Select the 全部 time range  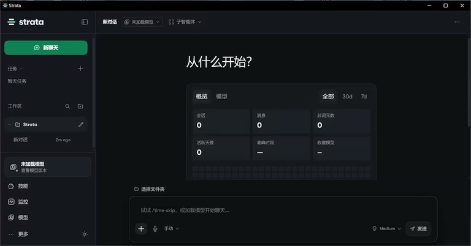pyautogui.click(x=328, y=97)
